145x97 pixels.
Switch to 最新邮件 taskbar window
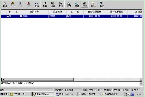(x=112, y=94)
